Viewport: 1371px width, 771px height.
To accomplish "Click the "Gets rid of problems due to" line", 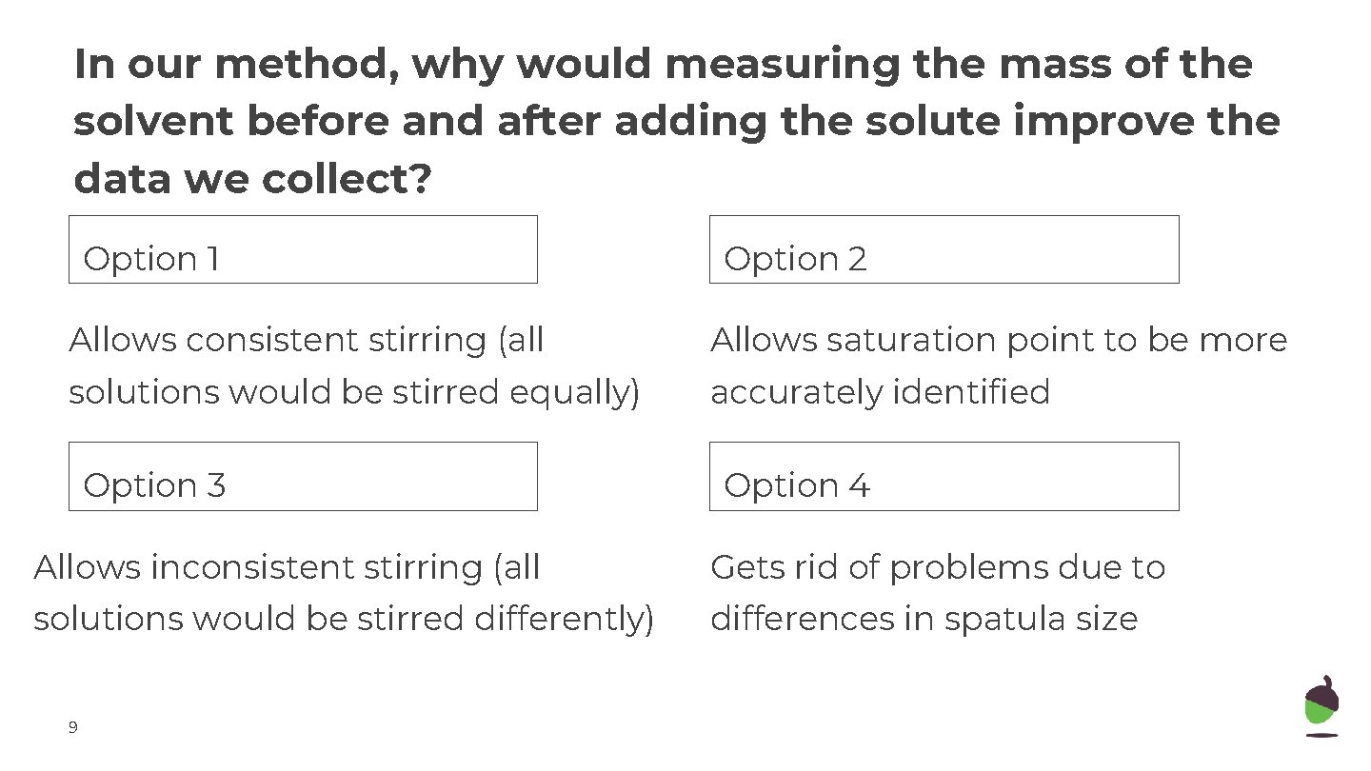I will pos(938,567).
